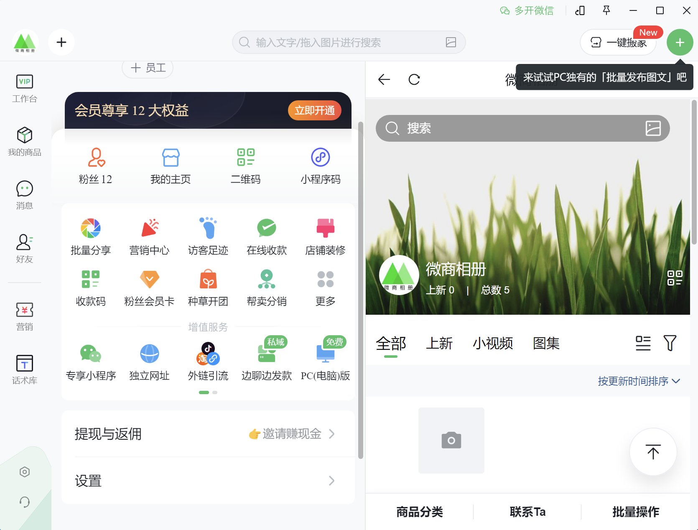Screen dimensions: 698x530
Task: Open 专享小程序 exclusive mini-program
Action: pyautogui.click(x=91, y=363)
